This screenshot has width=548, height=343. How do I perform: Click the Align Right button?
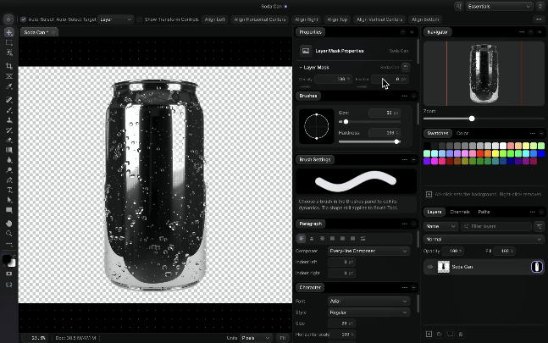click(307, 19)
